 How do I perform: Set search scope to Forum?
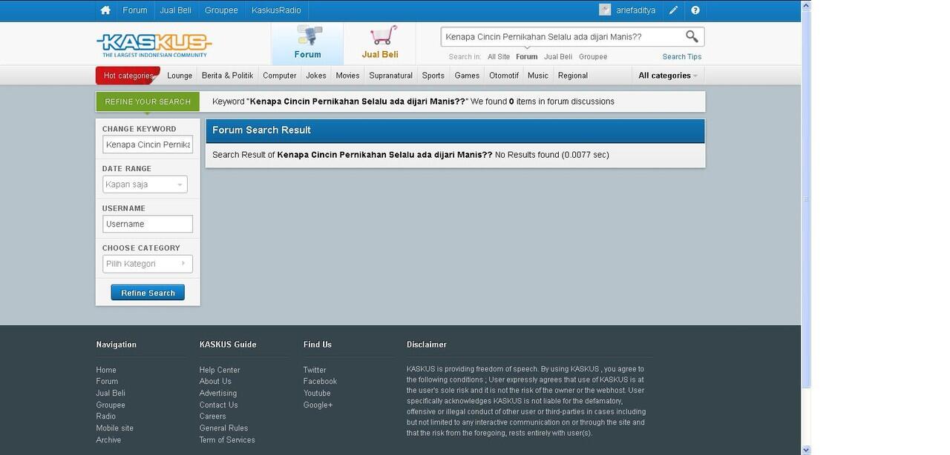527,56
